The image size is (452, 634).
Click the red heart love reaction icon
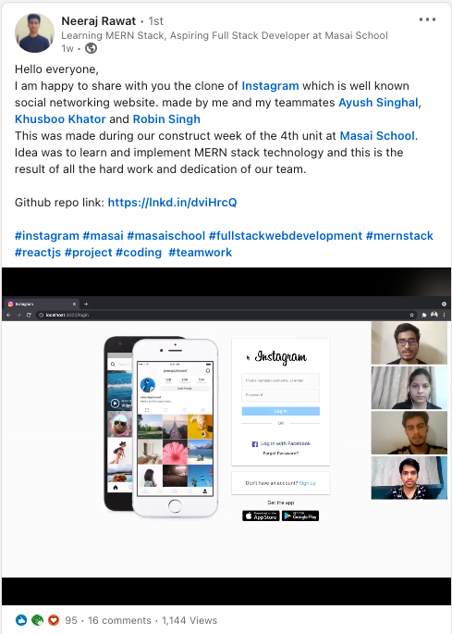click(54, 620)
